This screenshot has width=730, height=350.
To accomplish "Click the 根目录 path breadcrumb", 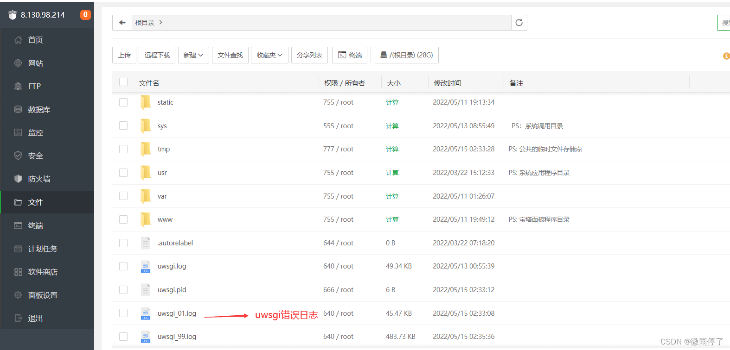I will click(145, 23).
